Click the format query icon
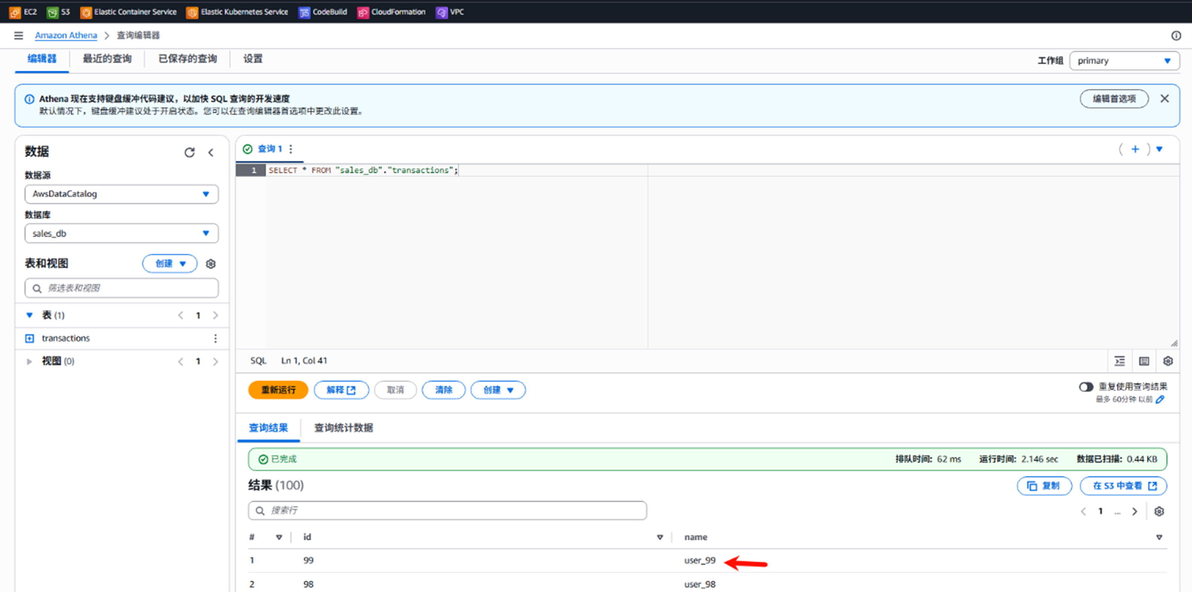This screenshot has width=1192, height=592. tap(1119, 361)
